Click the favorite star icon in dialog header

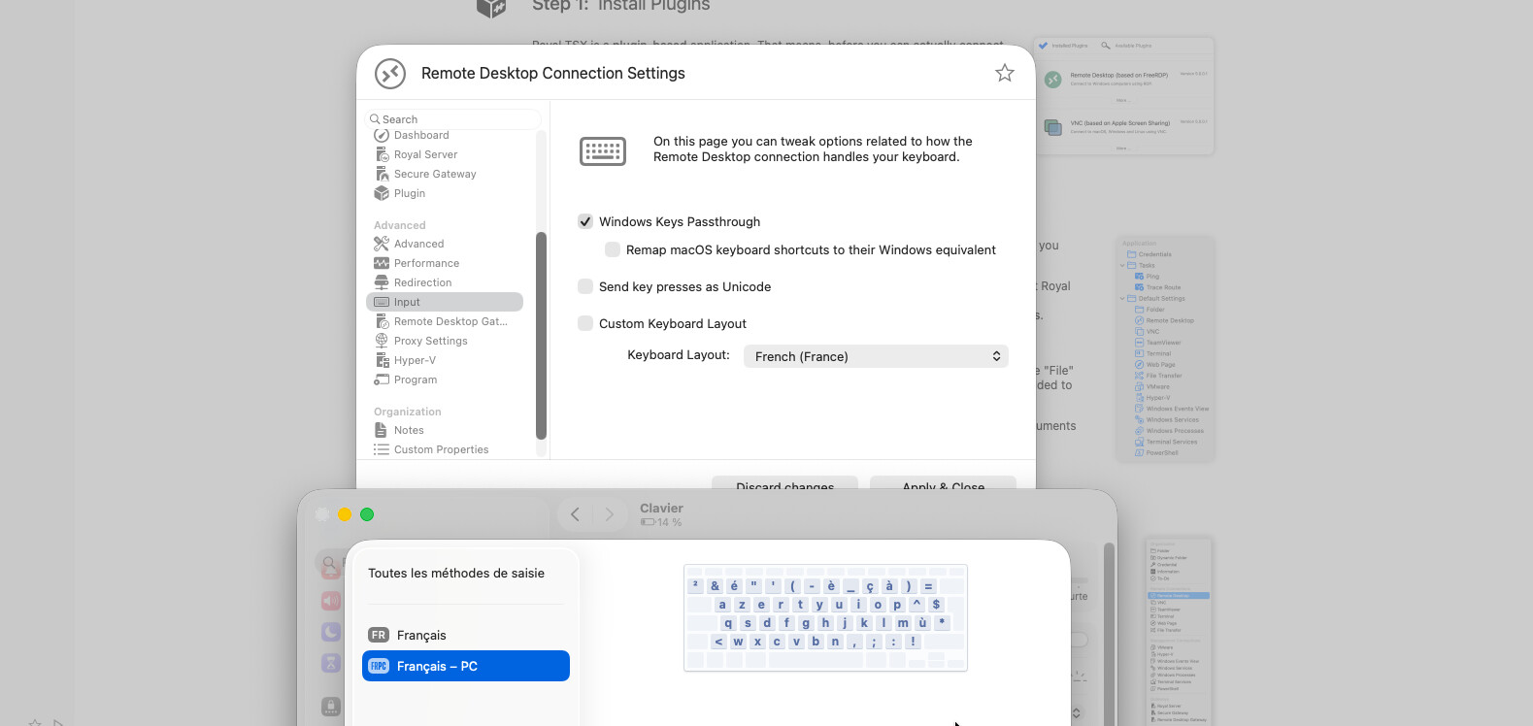1004,73
